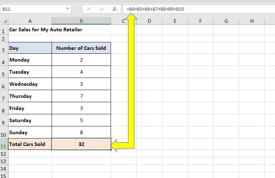Select column B header

pyautogui.click(x=81, y=21)
